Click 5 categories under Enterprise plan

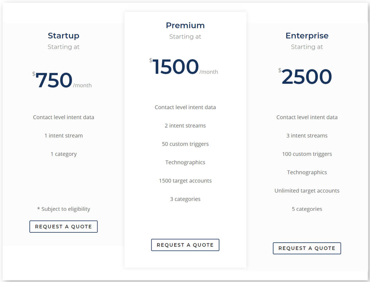coord(307,209)
